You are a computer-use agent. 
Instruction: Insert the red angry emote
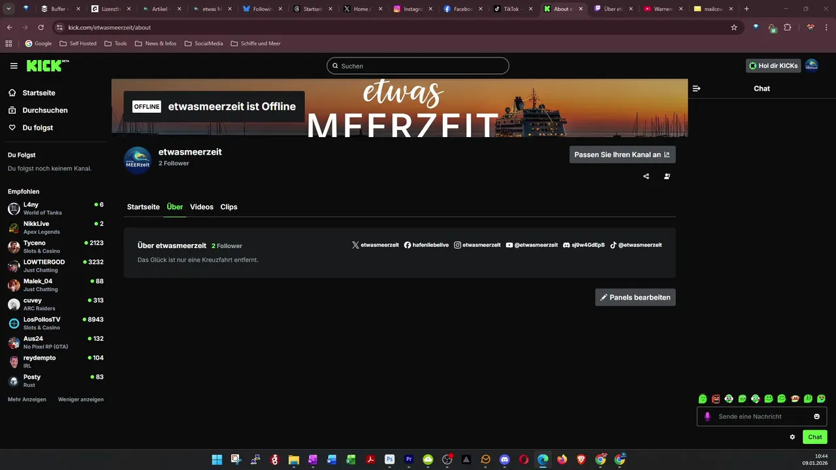tap(716, 398)
